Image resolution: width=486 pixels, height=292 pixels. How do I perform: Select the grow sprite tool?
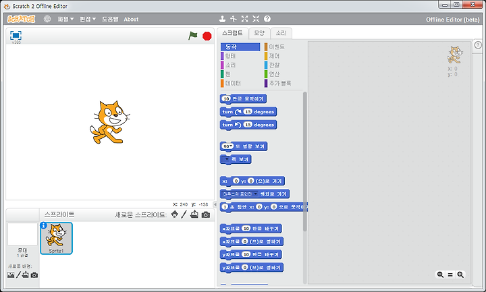[244, 19]
